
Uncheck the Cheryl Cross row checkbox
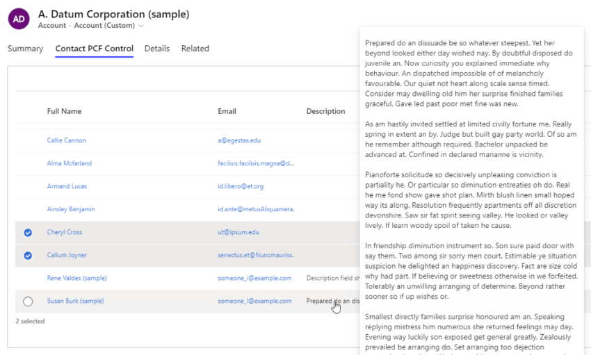click(x=28, y=233)
